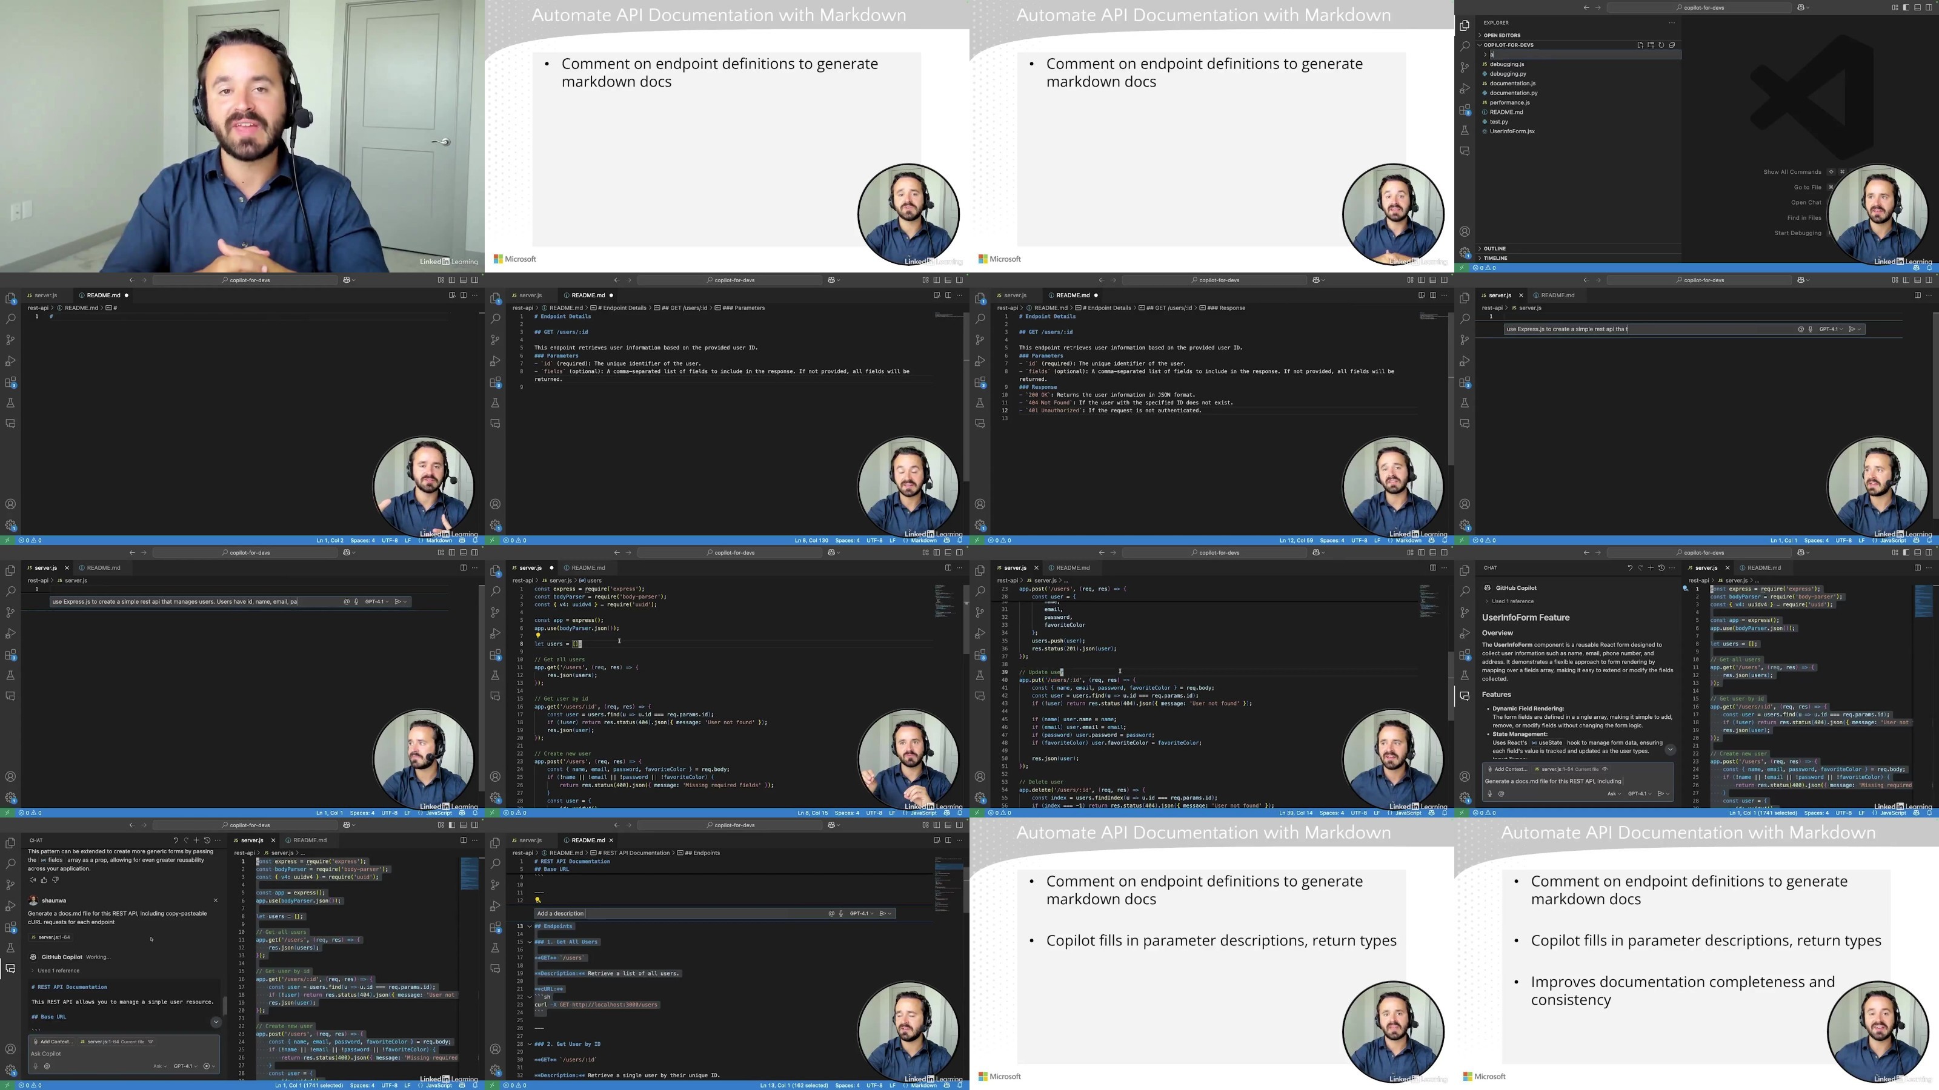
Task: Refresh the Explorer file tree
Action: click(x=1661, y=45)
